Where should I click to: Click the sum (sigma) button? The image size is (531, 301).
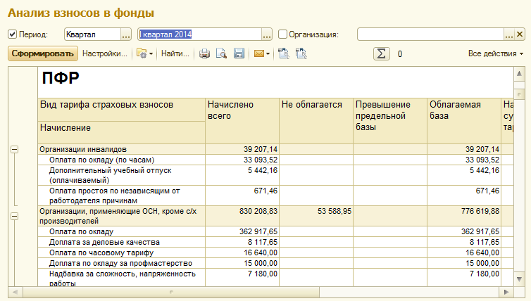coord(382,53)
